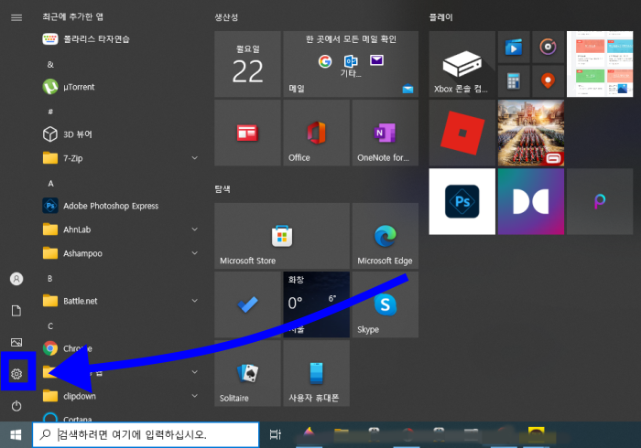Screen dimensions: 641x448
Task: Open the Photoshop Express Ps tile
Action: (462, 201)
